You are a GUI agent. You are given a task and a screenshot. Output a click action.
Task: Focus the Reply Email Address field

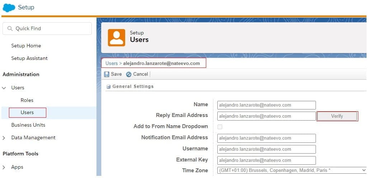pyautogui.click(x=266, y=116)
